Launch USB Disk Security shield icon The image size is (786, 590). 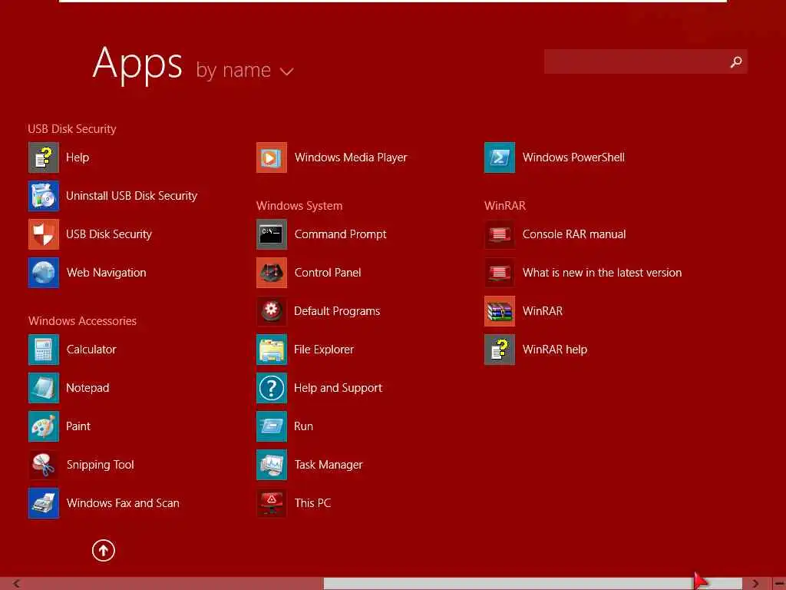(x=44, y=234)
